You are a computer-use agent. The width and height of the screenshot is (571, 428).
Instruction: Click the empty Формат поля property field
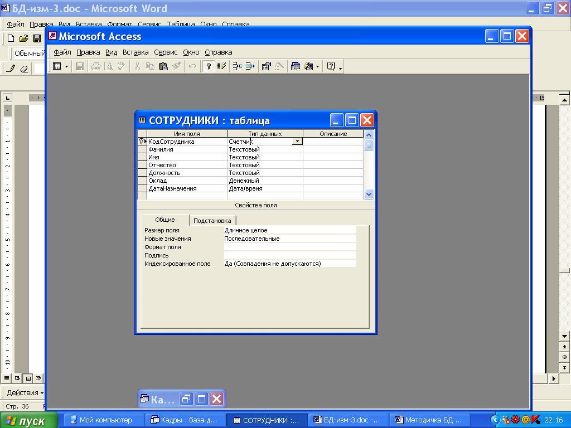[290, 247]
